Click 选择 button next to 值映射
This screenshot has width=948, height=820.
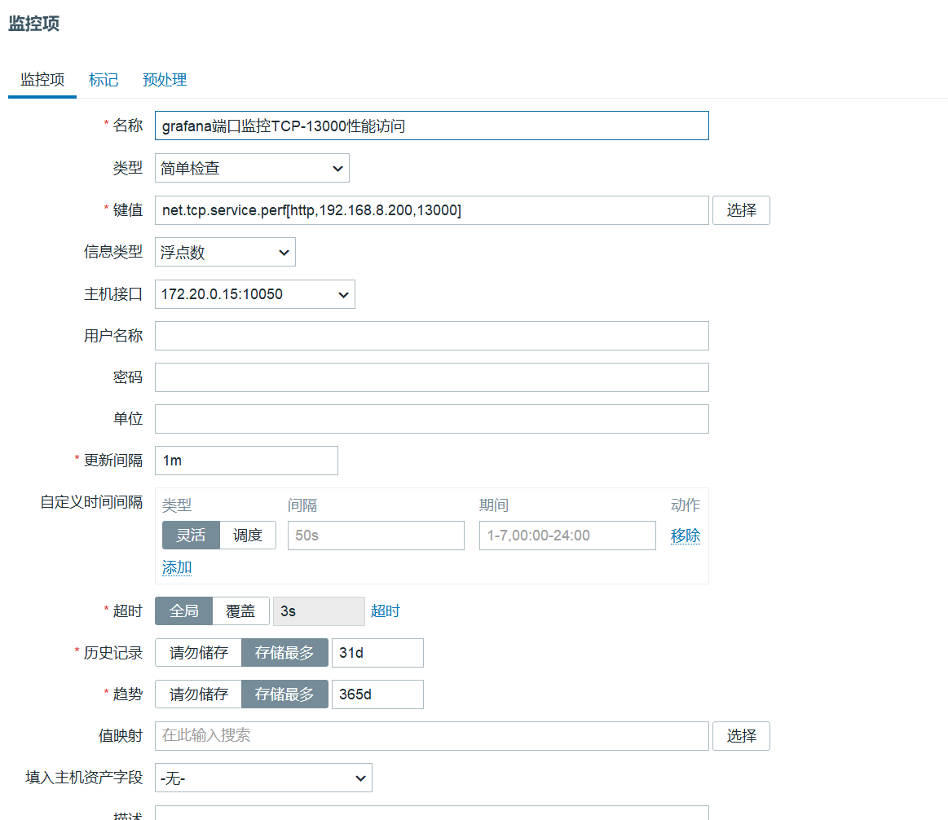coord(741,736)
